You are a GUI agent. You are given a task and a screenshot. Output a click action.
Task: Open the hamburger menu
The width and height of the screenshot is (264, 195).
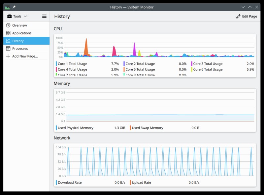click(44, 16)
